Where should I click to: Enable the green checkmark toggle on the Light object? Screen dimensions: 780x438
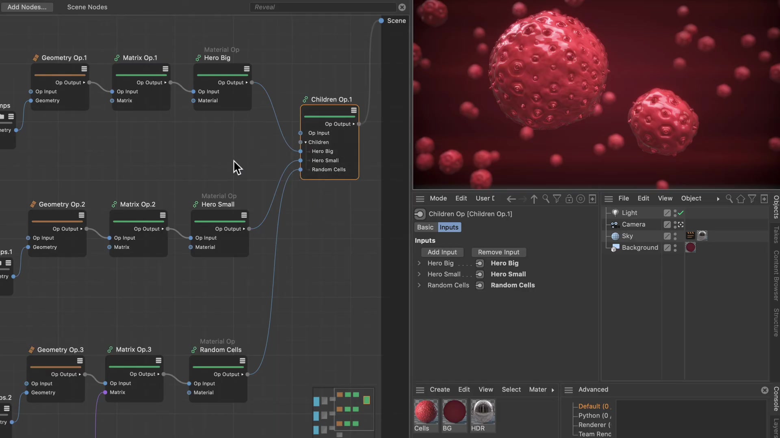[680, 213]
